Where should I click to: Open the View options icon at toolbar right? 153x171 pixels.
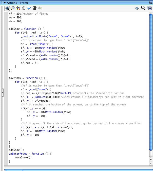point(149,8)
